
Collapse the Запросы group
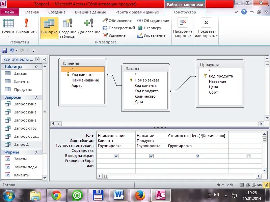[x=36, y=97]
